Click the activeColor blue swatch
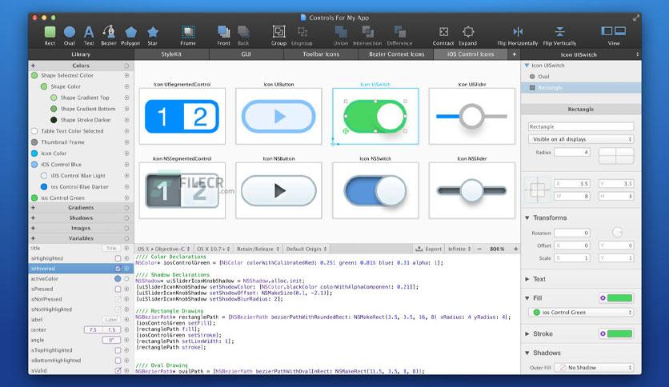 click(x=118, y=279)
